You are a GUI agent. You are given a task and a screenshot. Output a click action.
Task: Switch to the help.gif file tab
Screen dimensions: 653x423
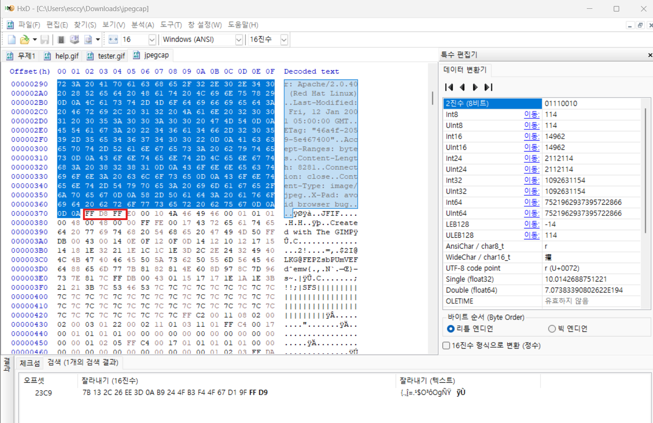pyautogui.click(x=62, y=56)
